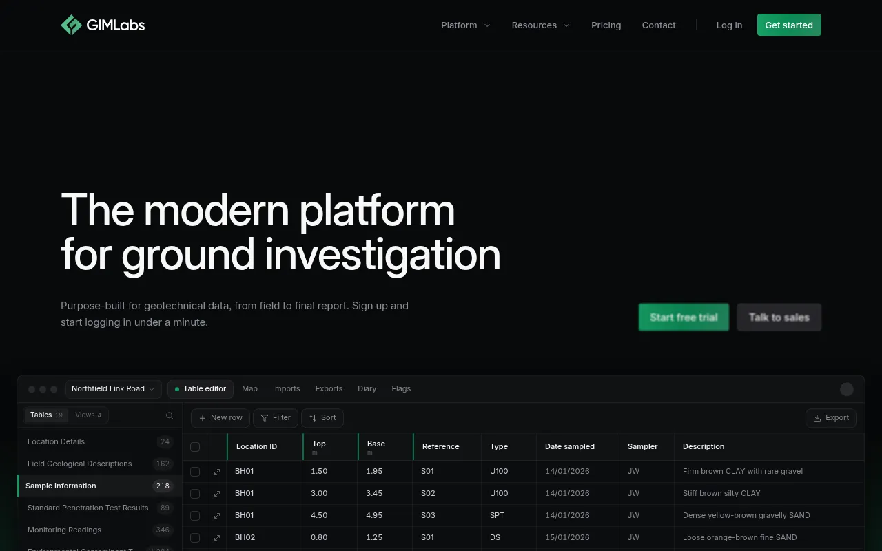Image resolution: width=882 pixels, height=551 pixels.
Task: Open the Location Details table
Action: tap(99, 442)
